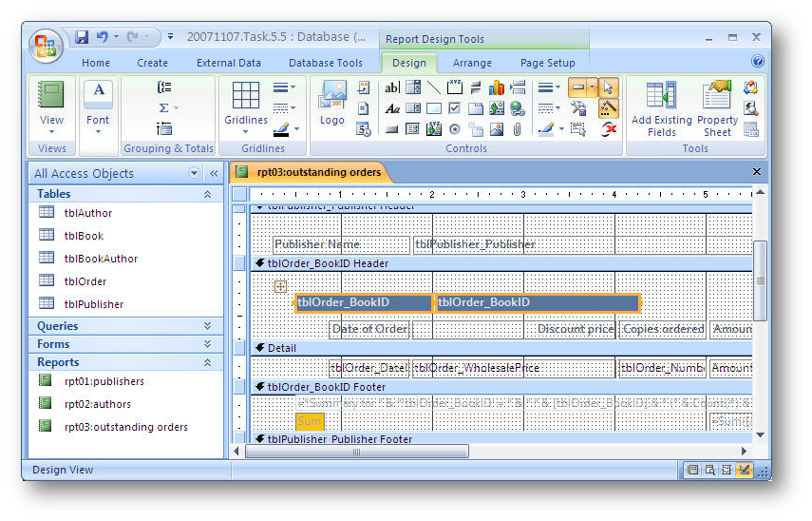
Task: Toggle the Select objects arrow tool
Action: coord(609,87)
